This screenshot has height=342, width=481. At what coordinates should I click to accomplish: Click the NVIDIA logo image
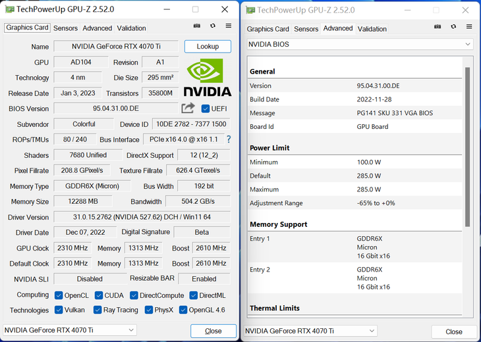coord(208,77)
